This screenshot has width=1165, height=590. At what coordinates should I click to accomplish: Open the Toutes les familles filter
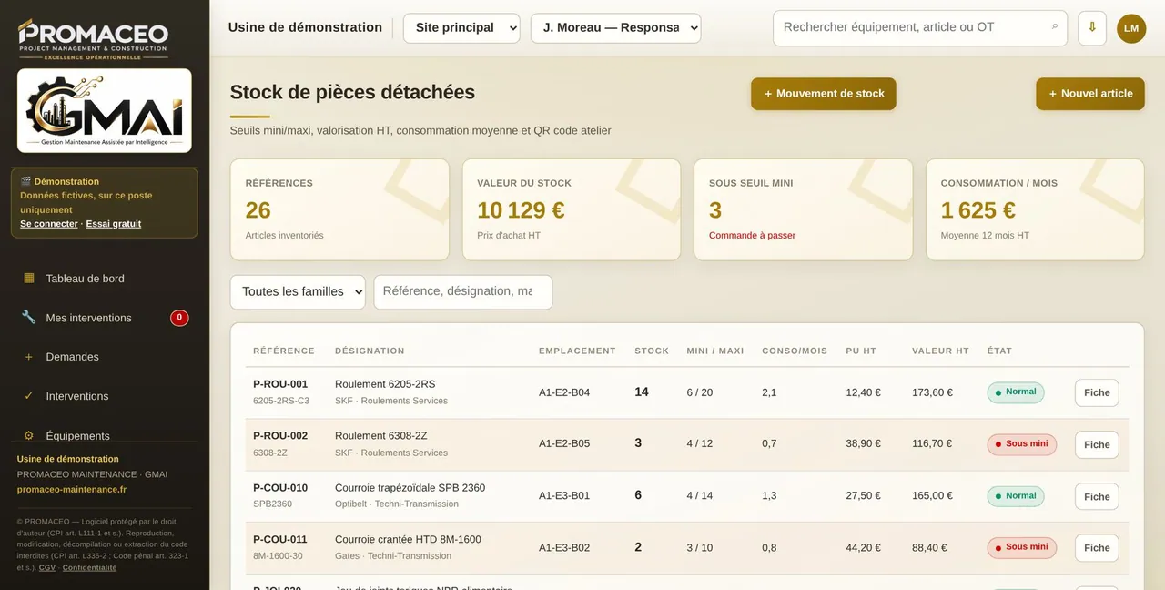coord(298,292)
